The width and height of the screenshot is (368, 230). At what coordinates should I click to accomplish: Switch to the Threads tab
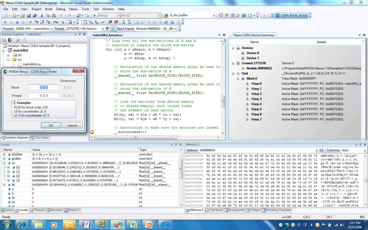pos(37,210)
